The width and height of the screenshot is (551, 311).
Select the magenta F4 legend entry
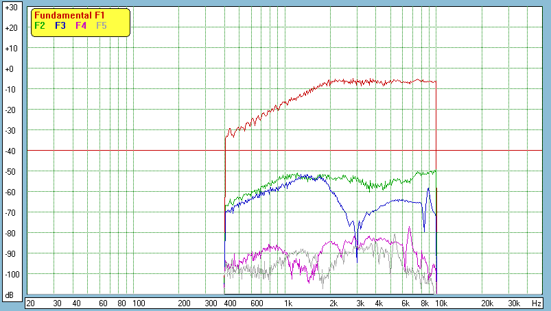coord(81,25)
